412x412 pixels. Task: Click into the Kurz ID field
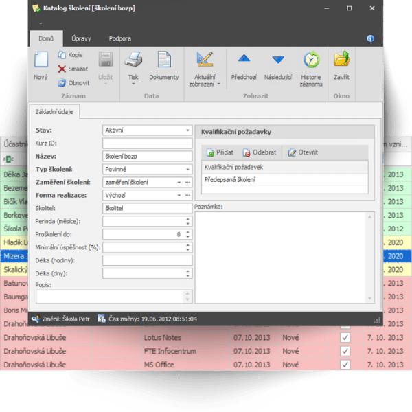coord(146,143)
